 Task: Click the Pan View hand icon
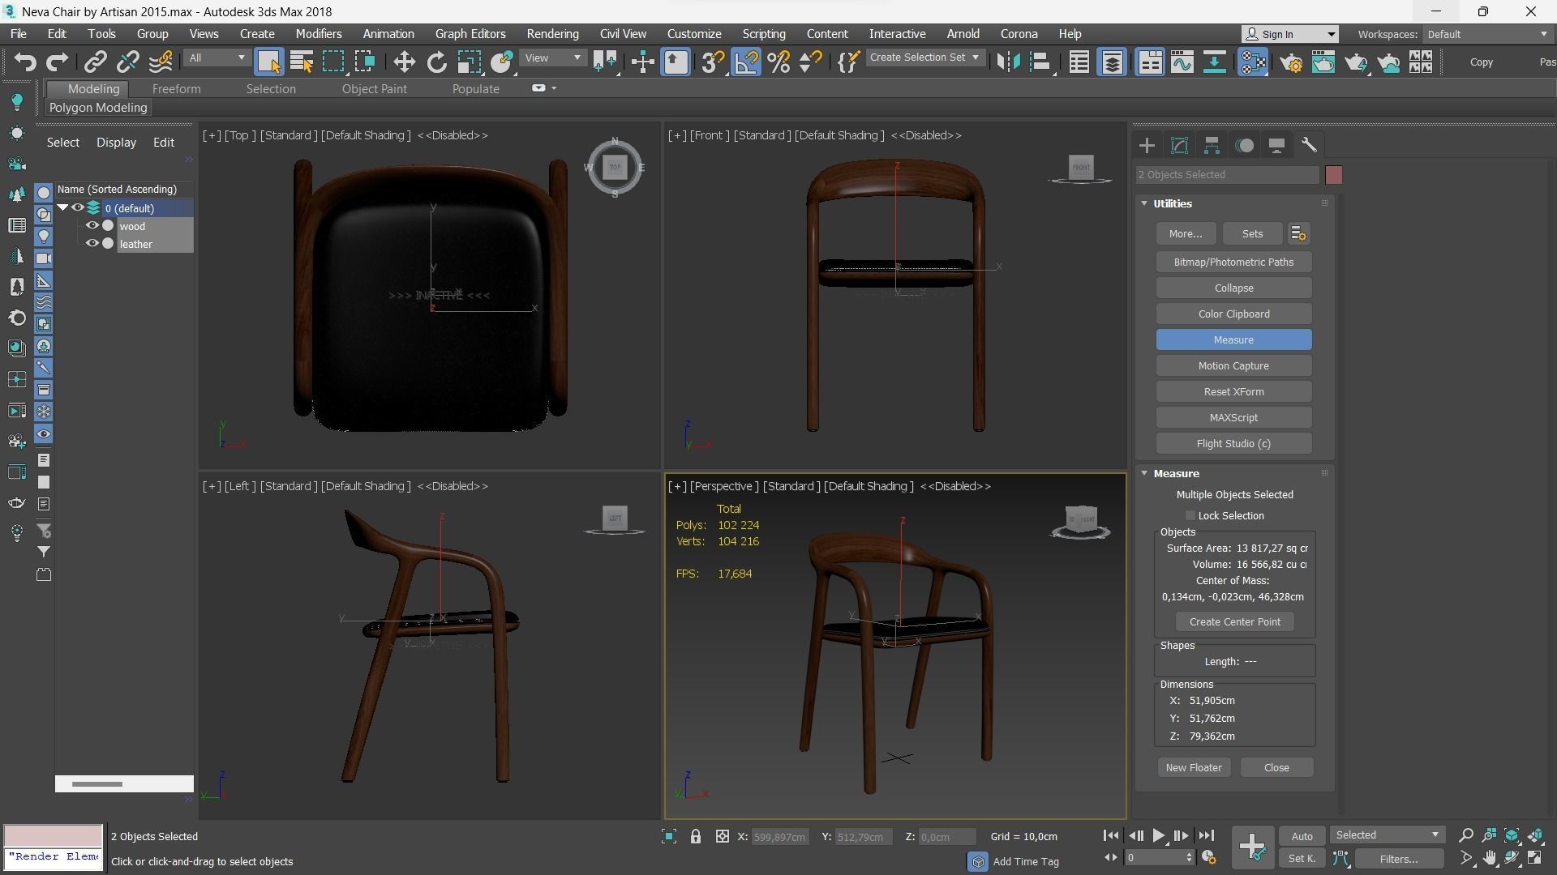click(x=1490, y=857)
